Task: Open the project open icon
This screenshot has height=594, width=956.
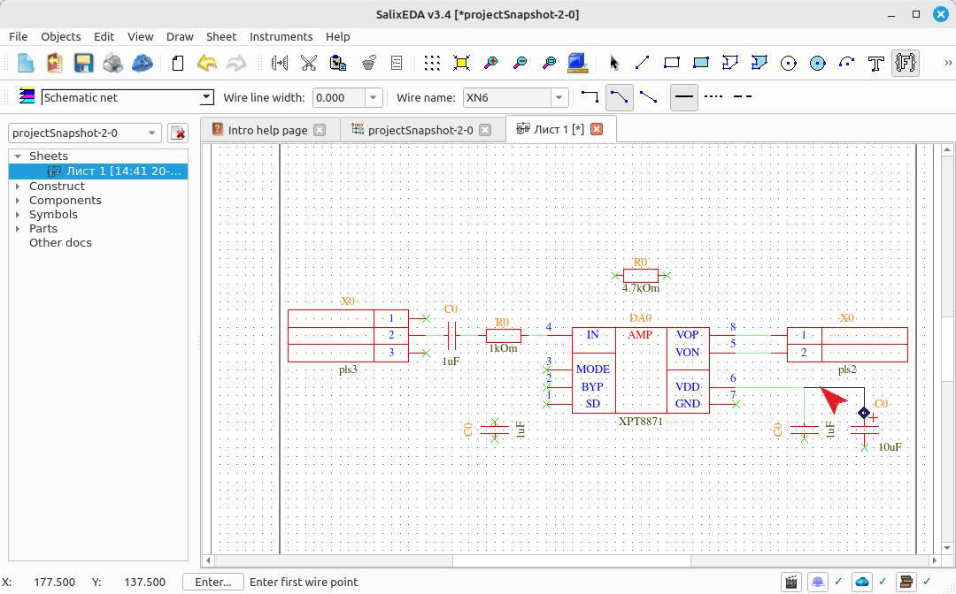Action: (x=55, y=63)
